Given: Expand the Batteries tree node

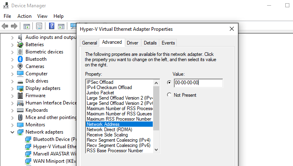Looking at the screenshot, I should point(12,45).
